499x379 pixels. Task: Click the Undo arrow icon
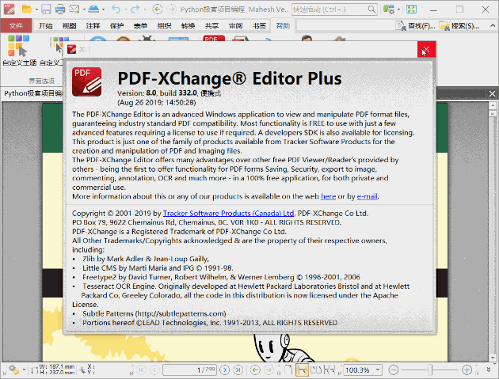tap(116, 9)
